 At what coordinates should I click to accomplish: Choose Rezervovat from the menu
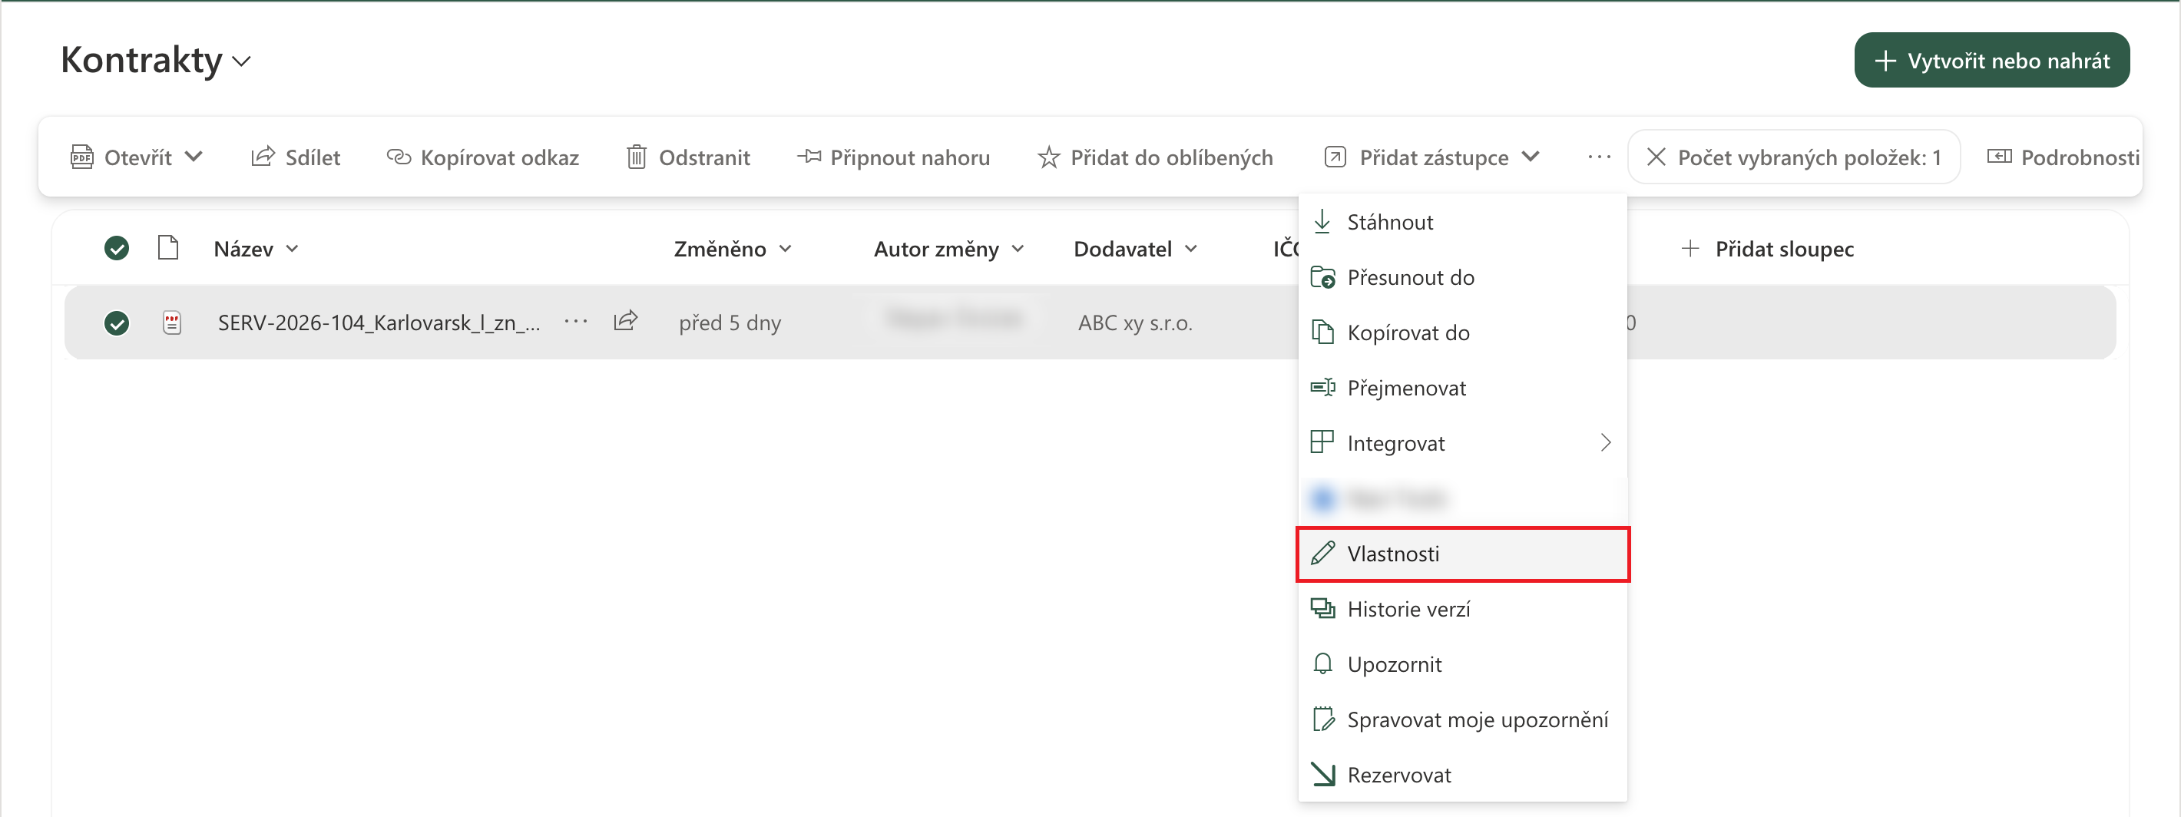(1462, 775)
